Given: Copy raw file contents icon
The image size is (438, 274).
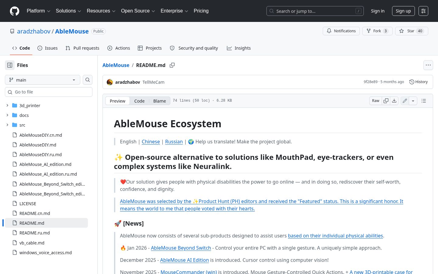Looking at the screenshot, I should 386,101.
